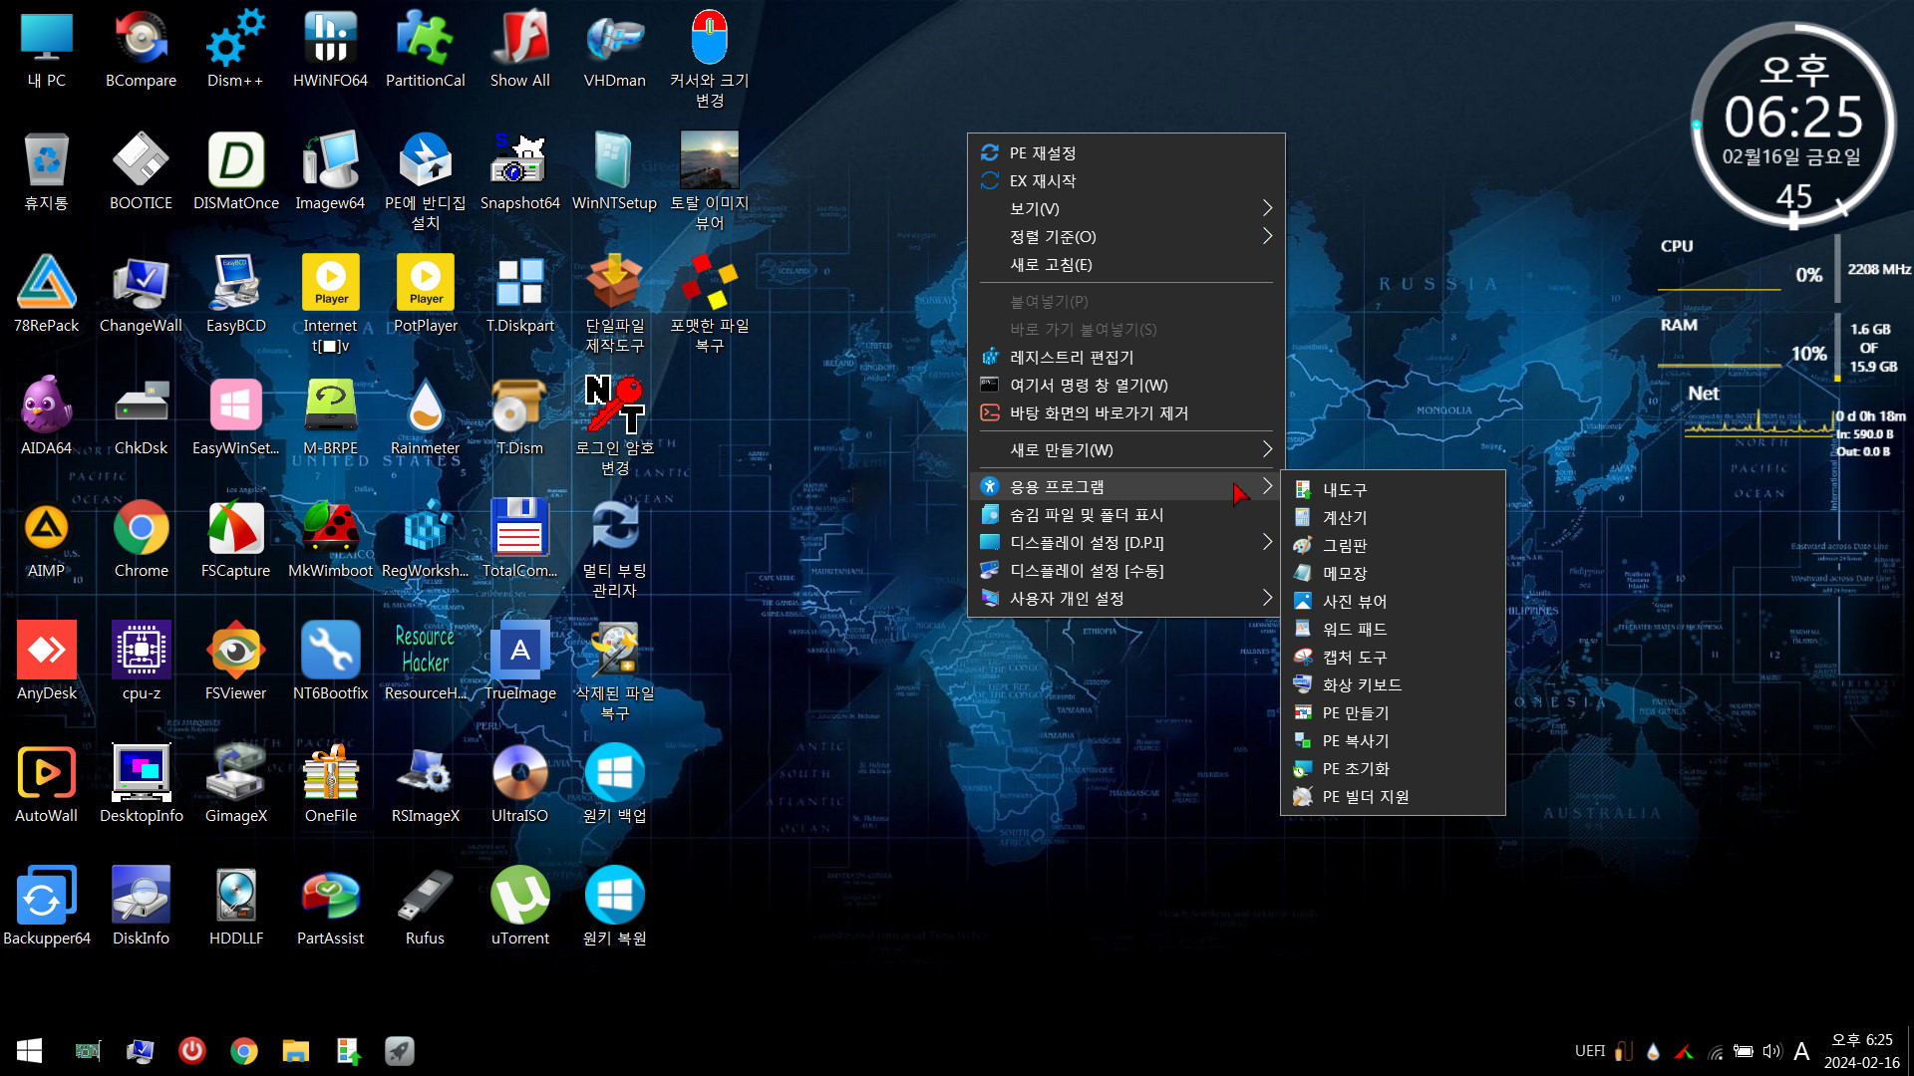
Task: Click the Backupper64 desktop icon
Action: (46, 908)
